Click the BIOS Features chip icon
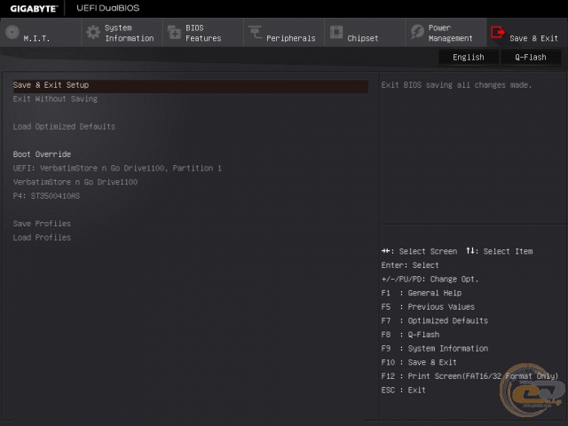 click(174, 32)
